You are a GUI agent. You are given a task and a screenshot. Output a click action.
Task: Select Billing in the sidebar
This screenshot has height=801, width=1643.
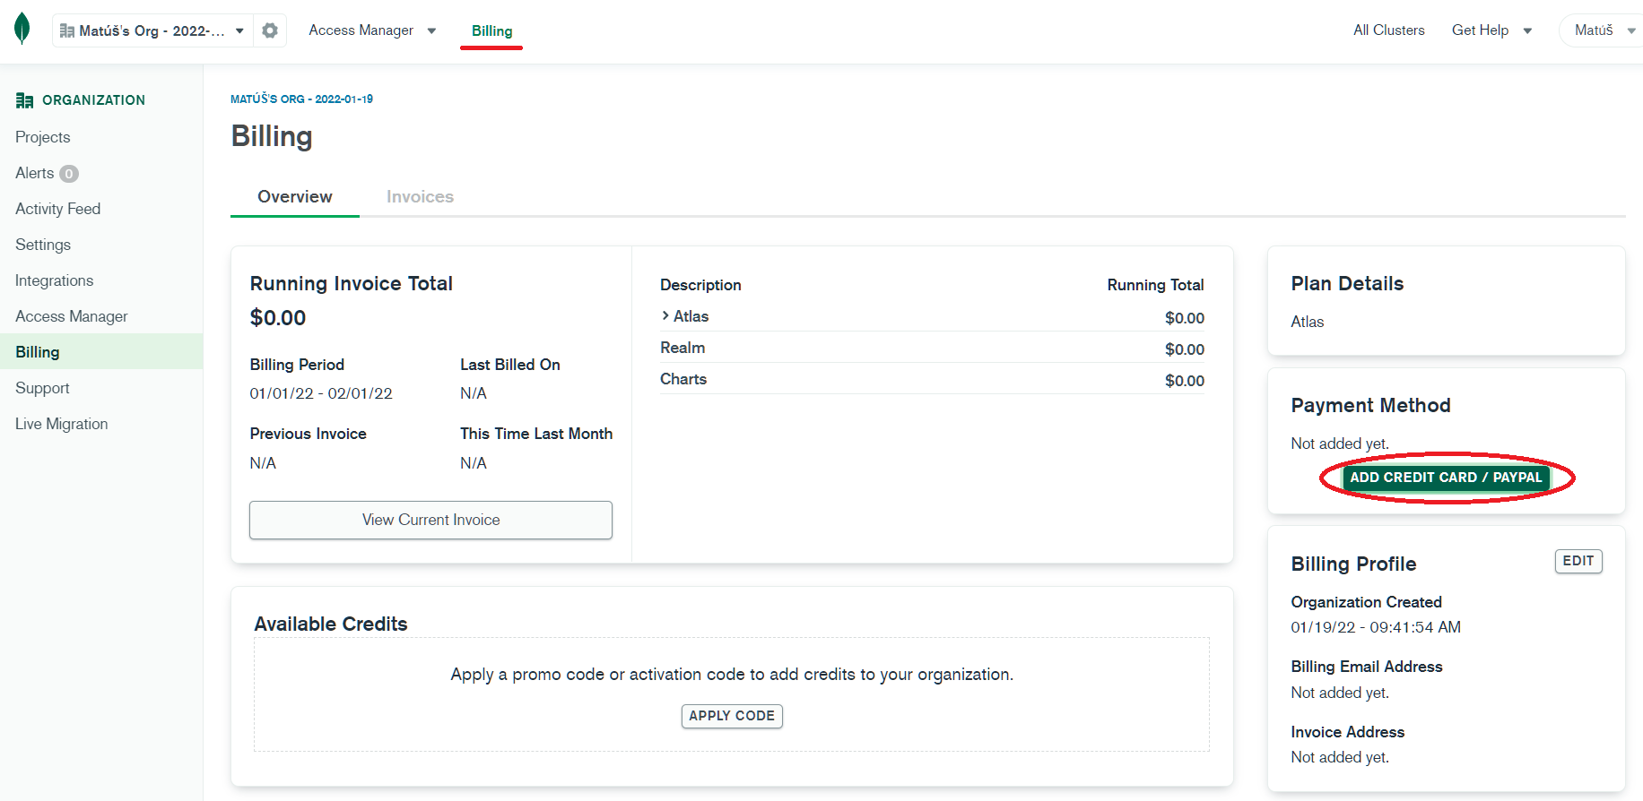[101, 351]
